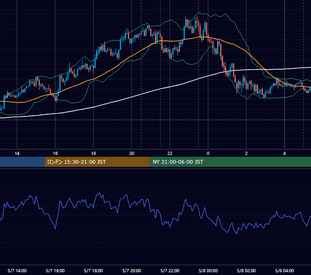Viewport: 311px width, 275px height.
Task: Click the 0 hour axis label
Action: 208,154
